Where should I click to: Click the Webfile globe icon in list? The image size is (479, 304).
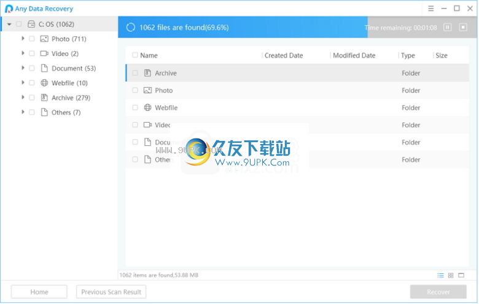tap(147, 107)
